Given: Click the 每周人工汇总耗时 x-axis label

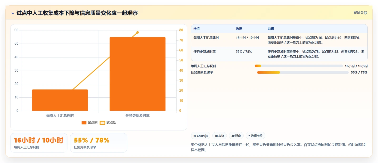Looking at the screenshot, I should [x=60, y=115].
